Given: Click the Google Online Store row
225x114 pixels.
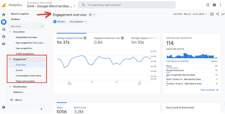Looking at the screenshot, I should coord(192,70).
